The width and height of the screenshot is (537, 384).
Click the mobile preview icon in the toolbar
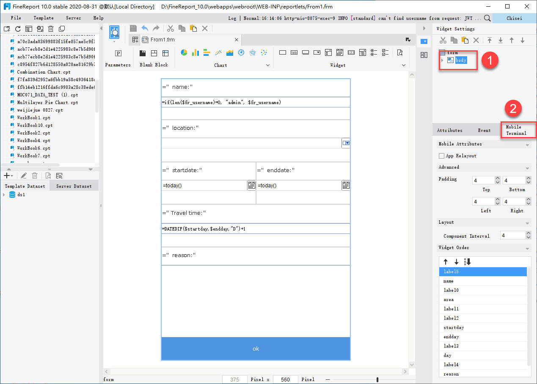click(x=114, y=32)
